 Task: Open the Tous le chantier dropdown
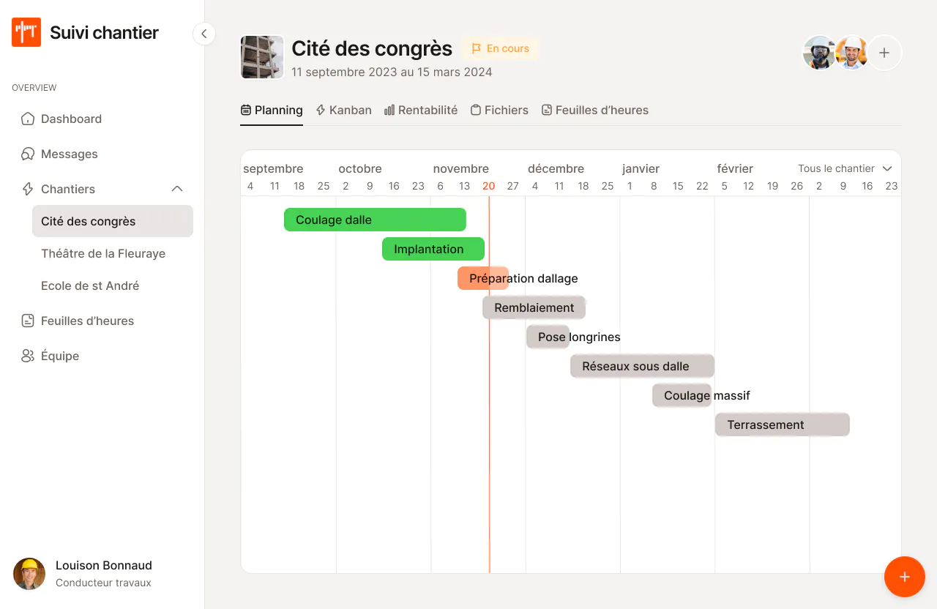coord(845,168)
